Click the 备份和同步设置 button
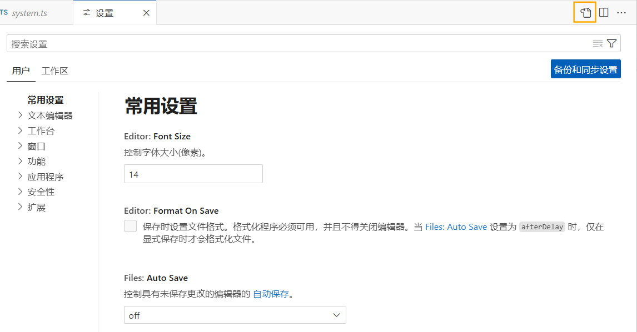The height and width of the screenshot is (332, 637). (585, 69)
